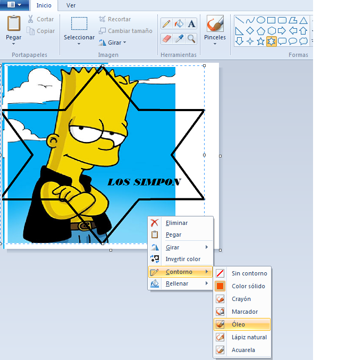Choose the Curve shape
This screenshot has width=363, height=360.
pyautogui.click(x=250, y=20)
